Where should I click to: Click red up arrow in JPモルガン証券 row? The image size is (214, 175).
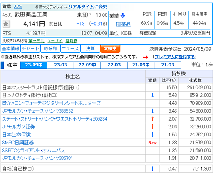(x=152, y=127)
